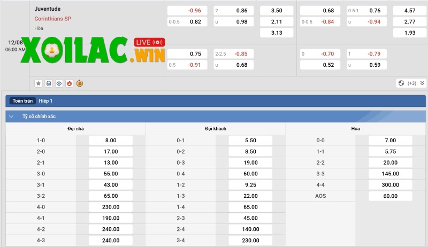Expand more markets with double chevron
The width and height of the screenshot is (428, 247).
[x=423, y=83]
